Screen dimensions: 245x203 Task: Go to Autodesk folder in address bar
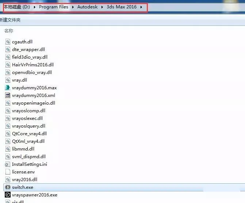click(x=88, y=7)
